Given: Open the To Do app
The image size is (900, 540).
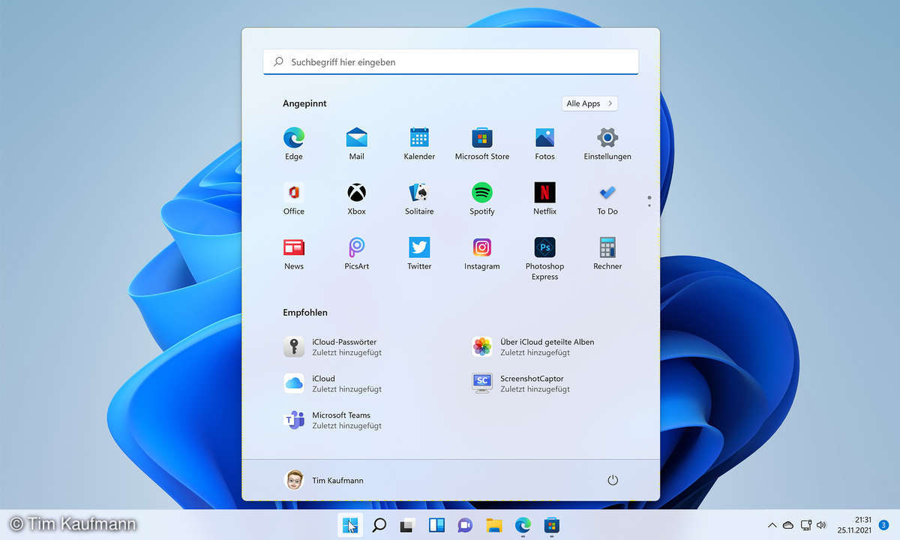Looking at the screenshot, I should 607,199.
